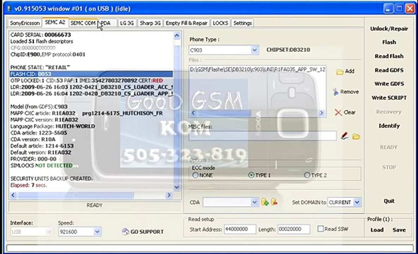Open the Phone Type C903 dropdown

(255, 50)
